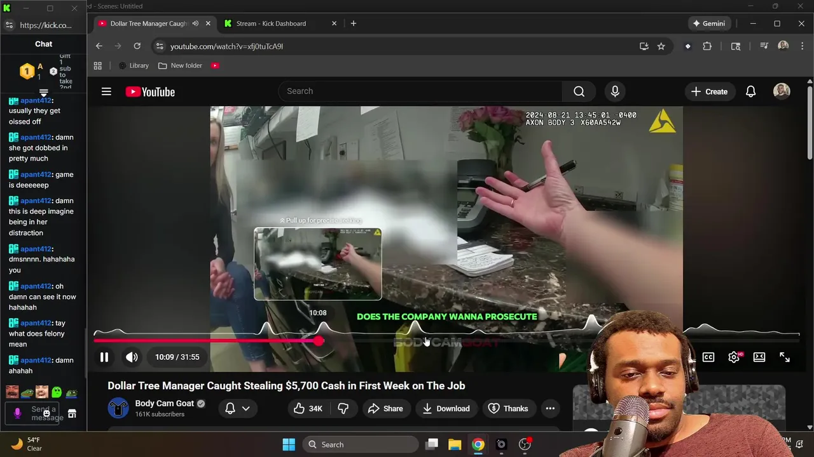Open the weather widget showing 54°F Clear
Screen dimensions: 814x457
(27, 444)
